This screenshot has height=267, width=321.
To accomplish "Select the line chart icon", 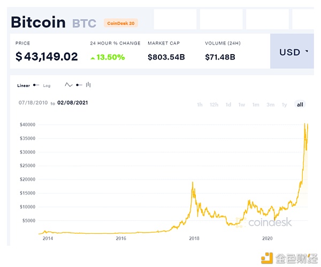I will pyautogui.click(x=68, y=85).
